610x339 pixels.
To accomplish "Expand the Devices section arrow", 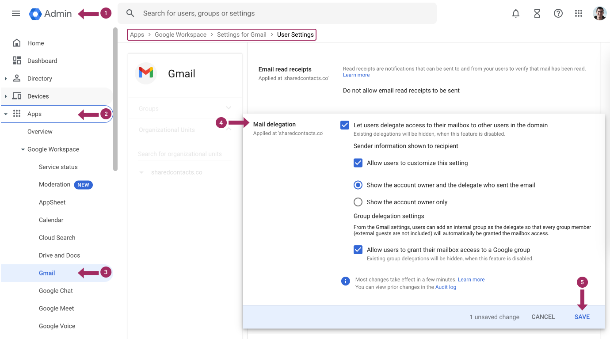I will pyautogui.click(x=6, y=96).
